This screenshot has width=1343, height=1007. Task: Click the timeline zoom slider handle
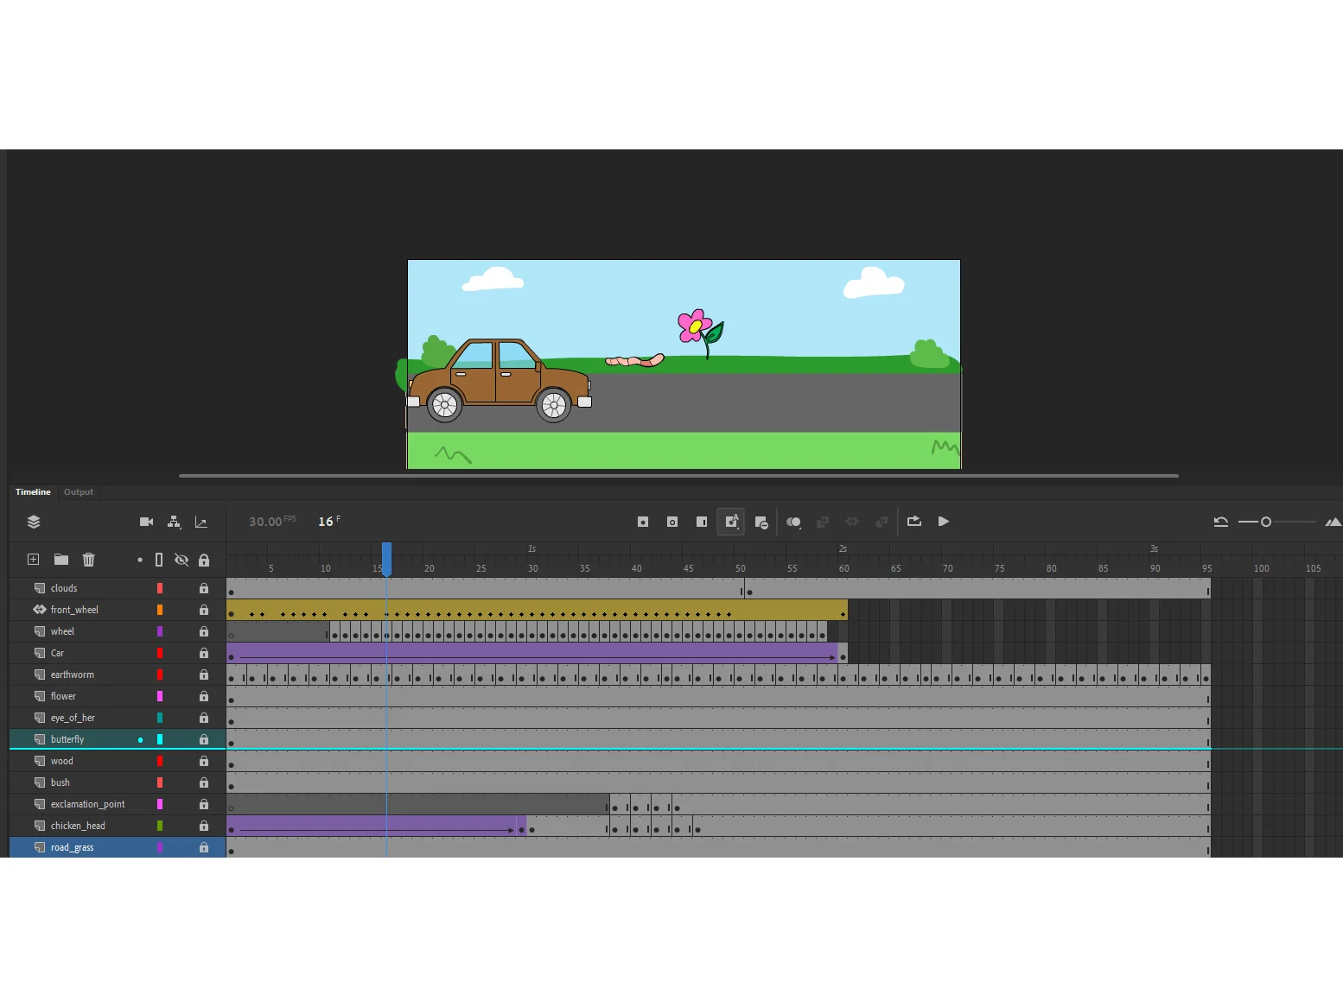(1266, 522)
